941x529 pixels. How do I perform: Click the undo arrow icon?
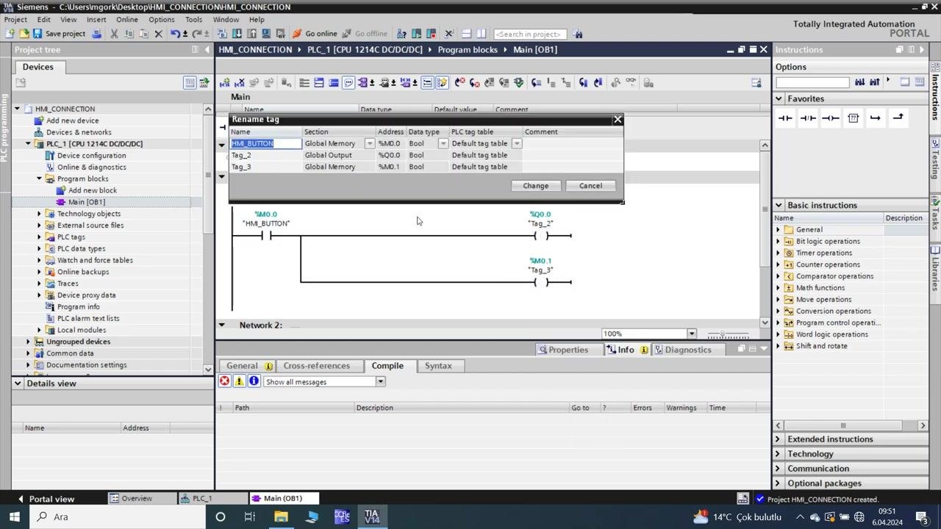coord(175,34)
